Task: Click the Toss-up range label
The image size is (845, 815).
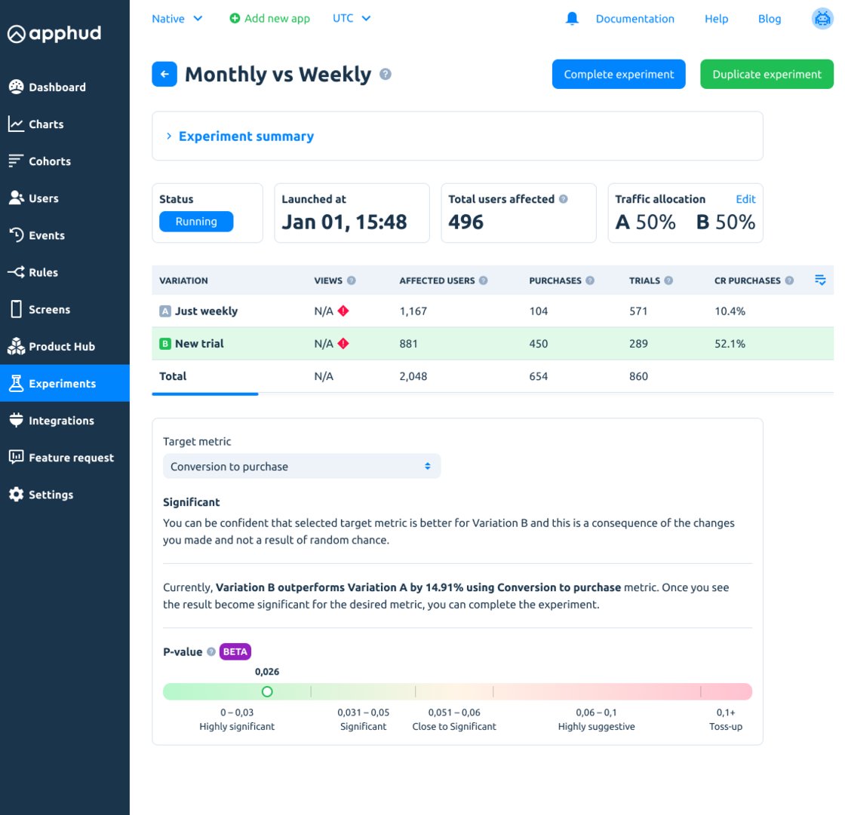Action: click(x=725, y=726)
